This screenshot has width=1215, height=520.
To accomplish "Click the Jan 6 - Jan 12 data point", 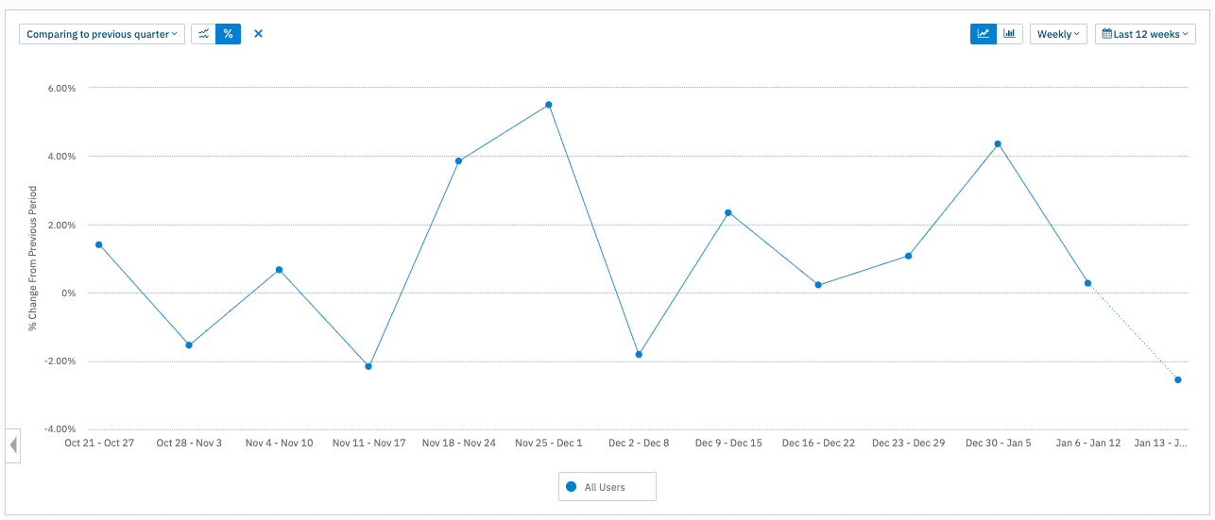I will (1087, 283).
